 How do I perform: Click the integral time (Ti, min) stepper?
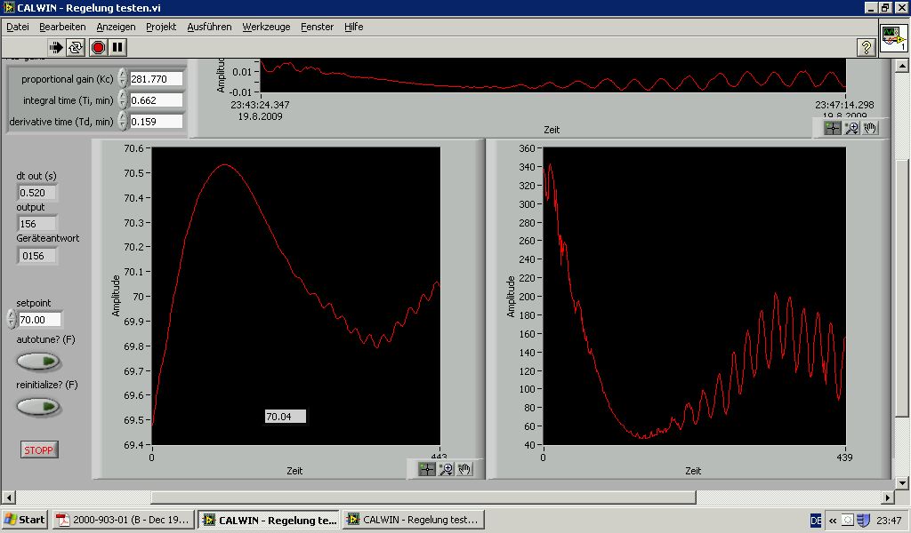click(x=123, y=100)
